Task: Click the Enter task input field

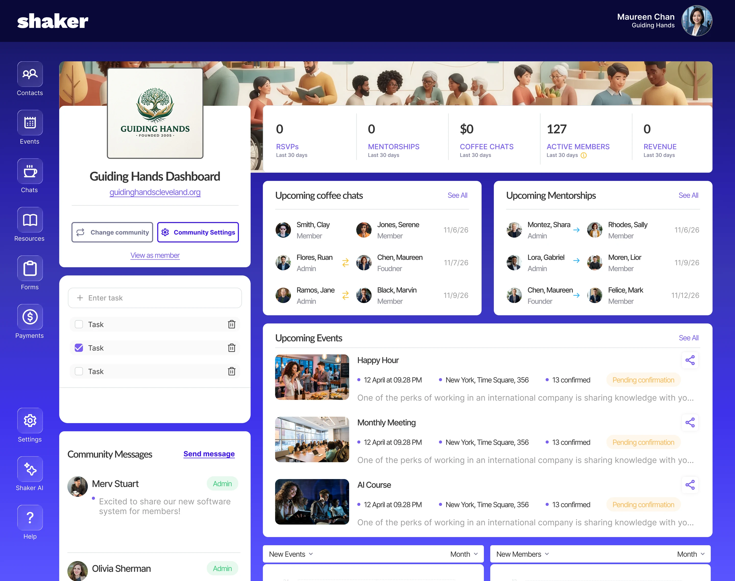Action: click(x=155, y=298)
